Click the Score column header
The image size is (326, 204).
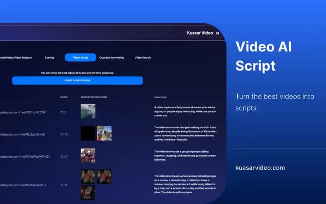(x=64, y=97)
